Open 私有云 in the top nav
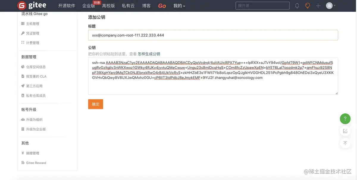Screen dimensions: 357x180 pos(128,6)
